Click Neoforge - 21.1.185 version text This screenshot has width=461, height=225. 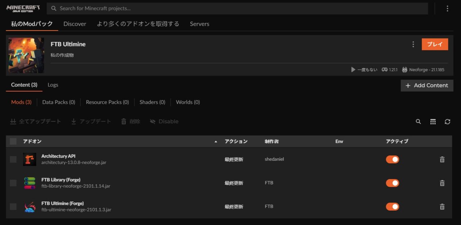click(427, 70)
